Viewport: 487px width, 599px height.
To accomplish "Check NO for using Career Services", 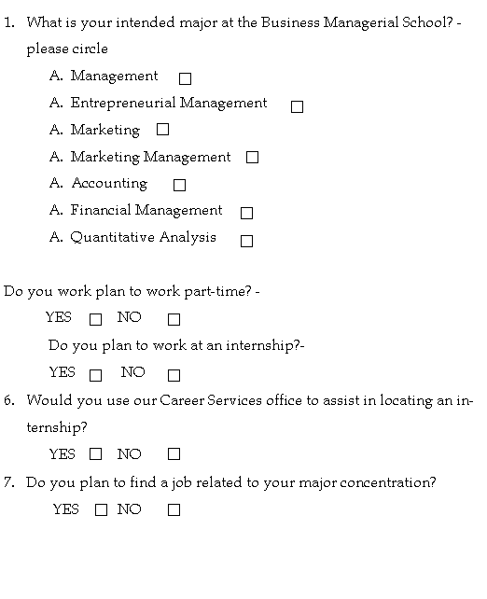I will tap(174, 453).
